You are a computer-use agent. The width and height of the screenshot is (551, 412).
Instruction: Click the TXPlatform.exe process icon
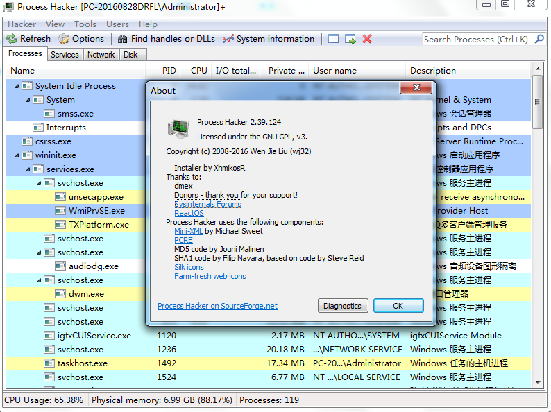coord(60,225)
